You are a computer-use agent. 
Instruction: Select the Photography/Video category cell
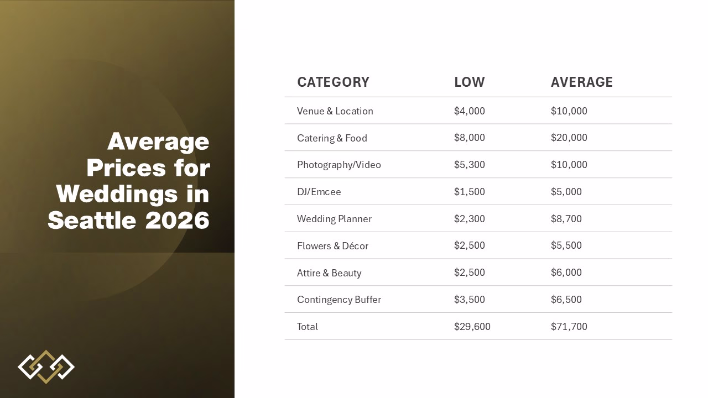tap(339, 165)
